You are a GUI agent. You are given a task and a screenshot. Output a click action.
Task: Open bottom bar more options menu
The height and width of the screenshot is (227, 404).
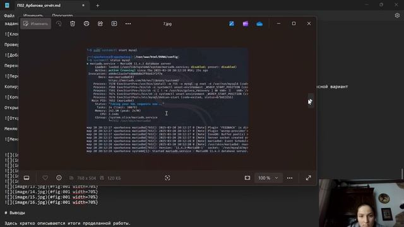click(x=290, y=178)
